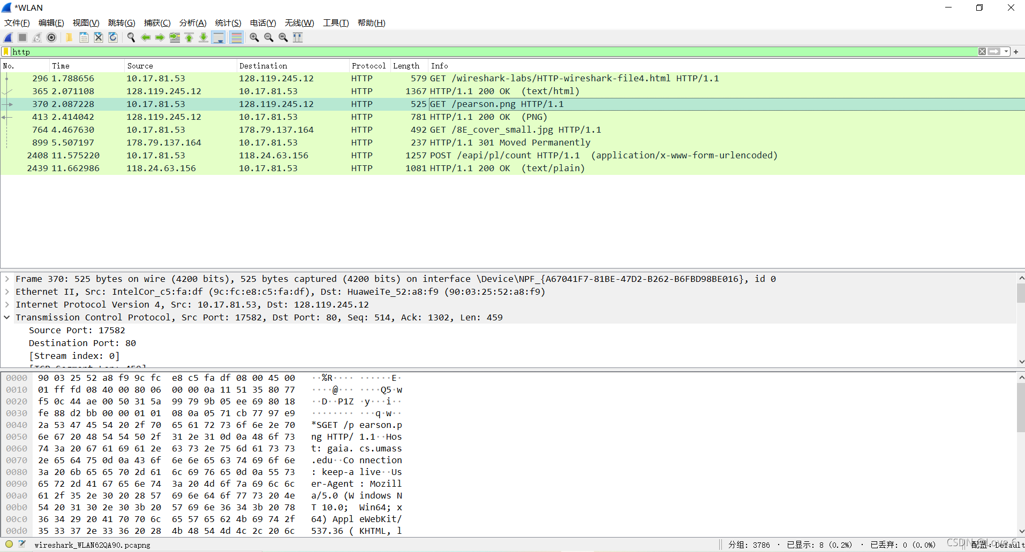Image resolution: width=1025 pixels, height=552 pixels.
Task: Collapse the Transmission Control Protocol section
Action: point(7,317)
